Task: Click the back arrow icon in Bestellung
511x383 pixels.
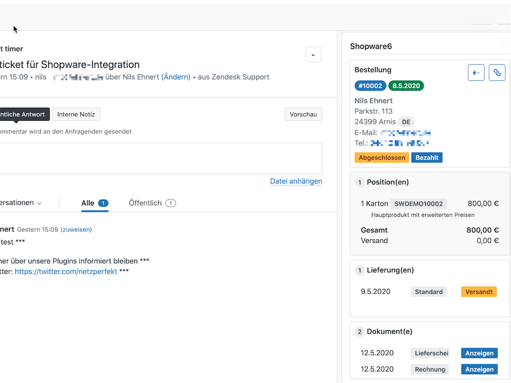Action: click(x=476, y=73)
